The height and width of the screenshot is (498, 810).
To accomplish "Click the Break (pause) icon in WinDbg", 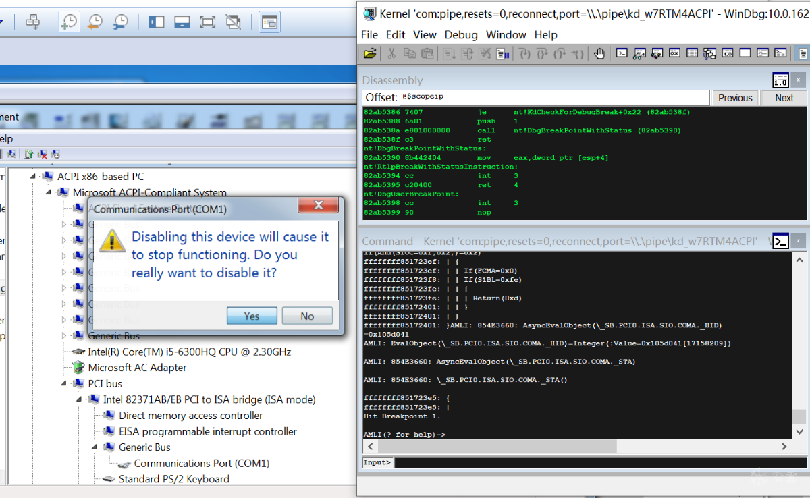I will [503, 54].
